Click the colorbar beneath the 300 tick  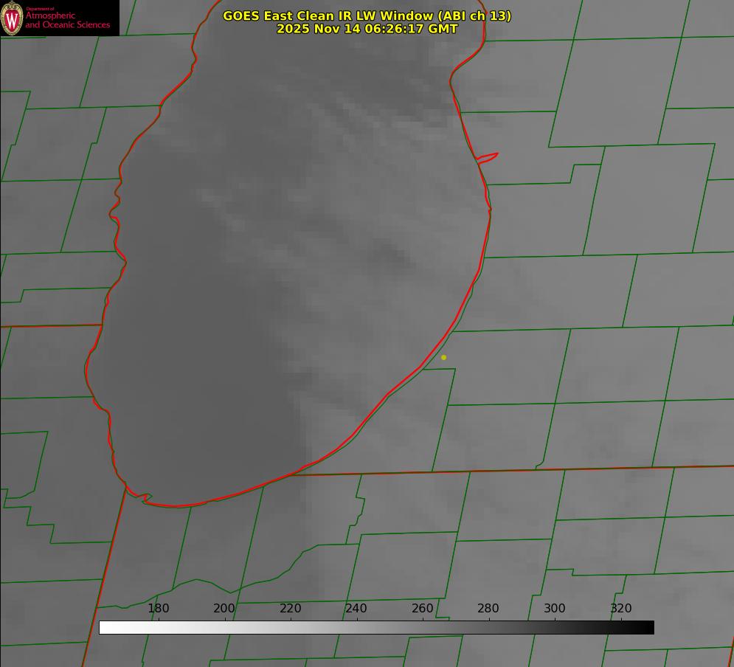coord(555,627)
